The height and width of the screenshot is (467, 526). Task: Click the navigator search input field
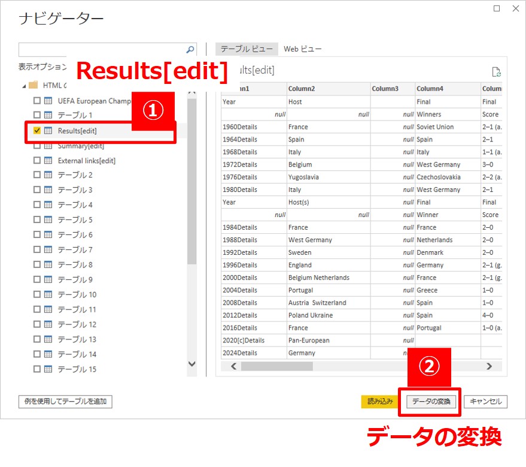(102, 50)
